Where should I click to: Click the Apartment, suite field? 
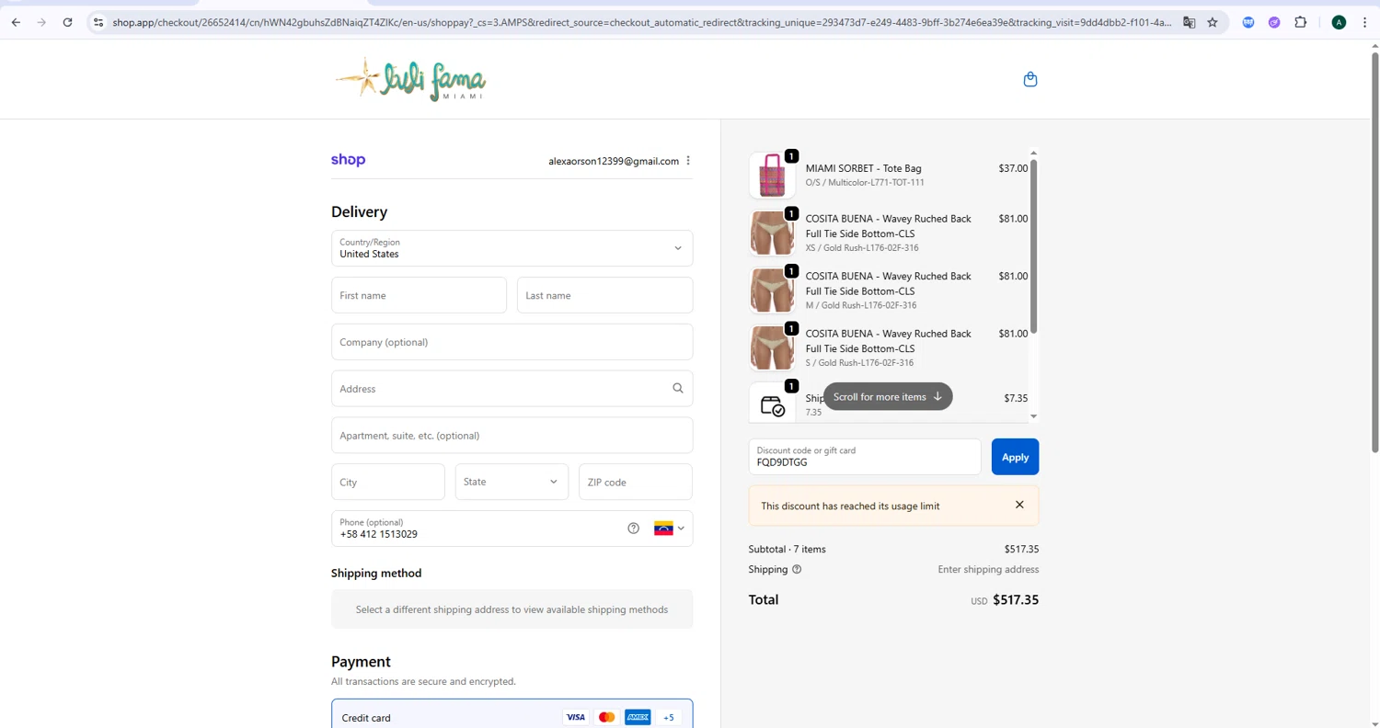click(x=512, y=436)
